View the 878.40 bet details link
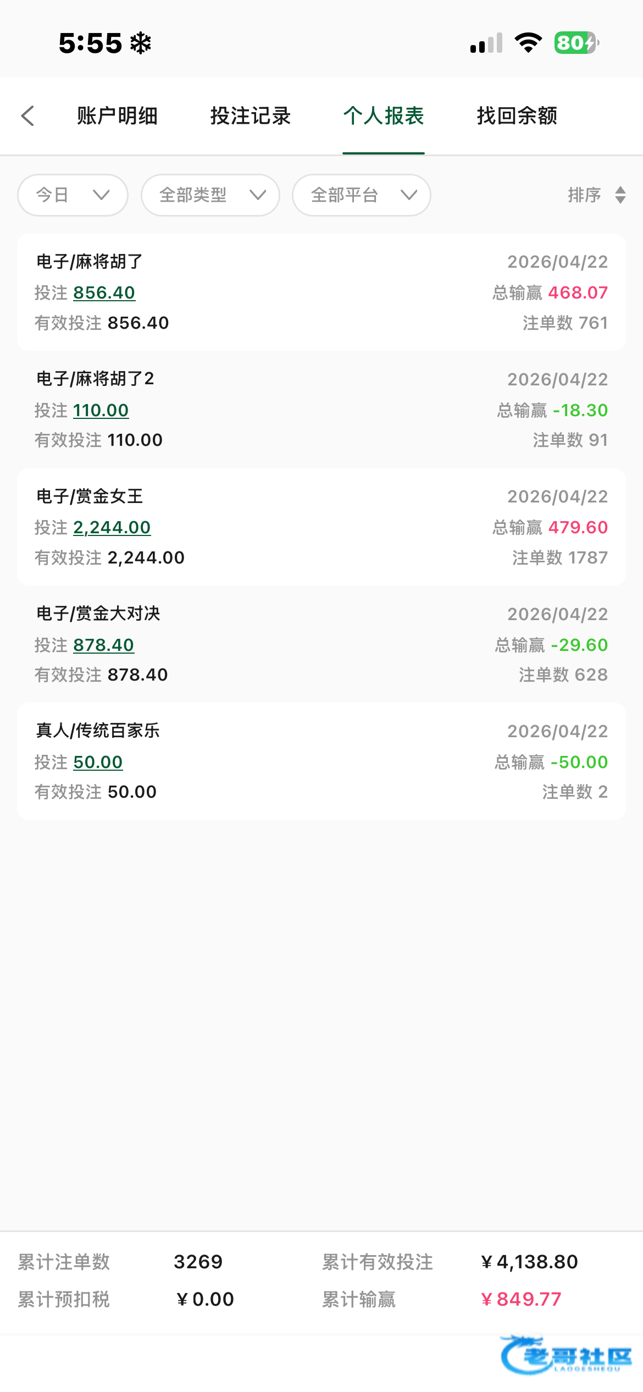 point(104,645)
